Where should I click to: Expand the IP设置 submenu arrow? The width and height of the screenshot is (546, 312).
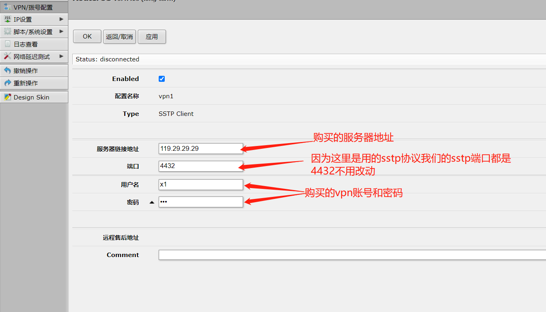pyautogui.click(x=61, y=19)
